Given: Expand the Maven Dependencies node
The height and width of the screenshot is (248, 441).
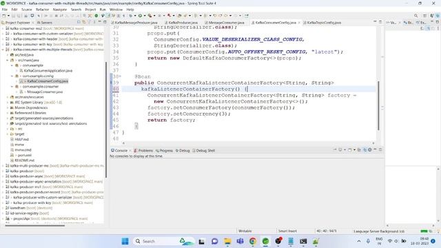Looking at the screenshot, I should (x=8, y=107).
